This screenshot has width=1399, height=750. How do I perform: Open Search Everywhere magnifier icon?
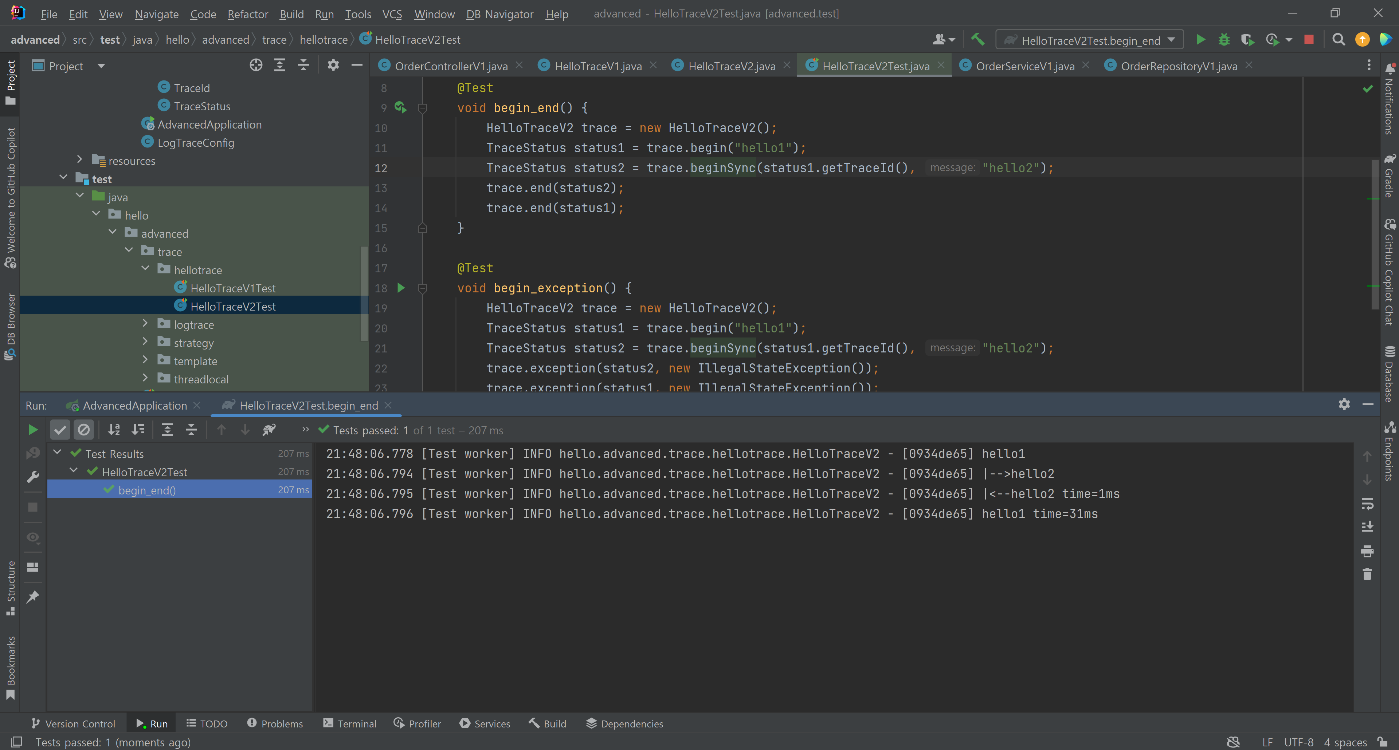pyautogui.click(x=1339, y=40)
